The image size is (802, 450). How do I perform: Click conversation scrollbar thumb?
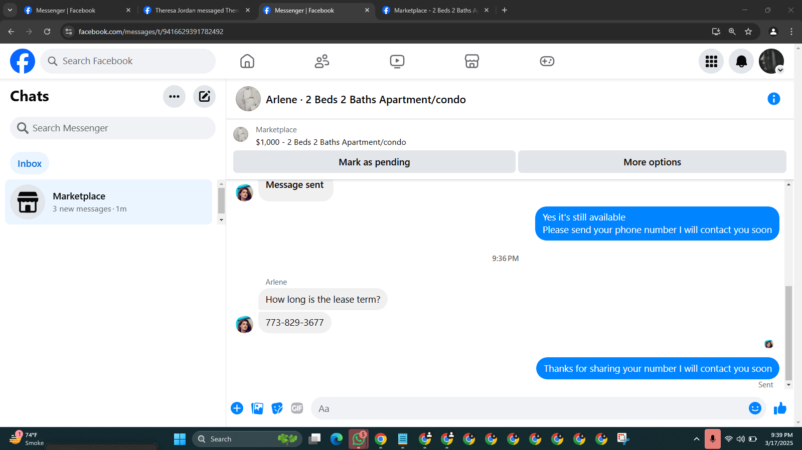coord(788,333)
